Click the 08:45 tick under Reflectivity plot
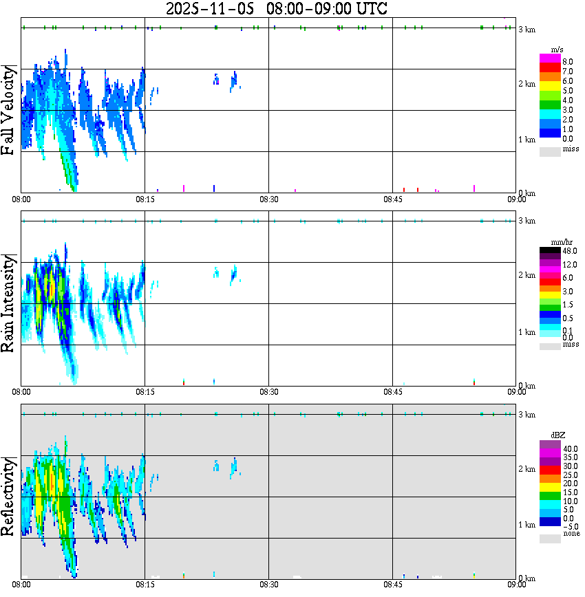The width and height of the screenshot is (585, 597). click(x=392, y=585)
